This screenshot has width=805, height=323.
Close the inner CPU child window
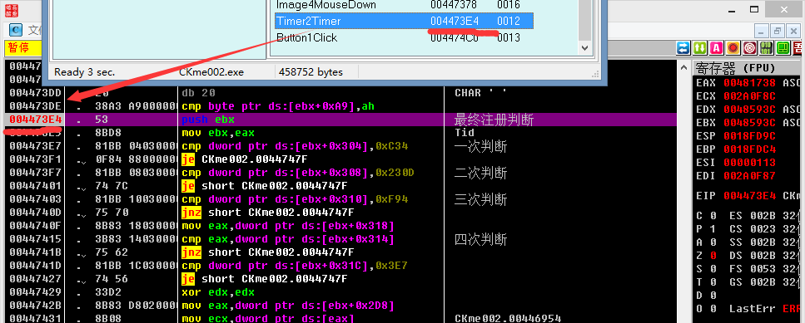pos(793,31)
